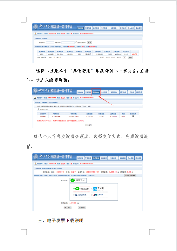Open the 交费明细 red link in the table

(x=134, y=54)
